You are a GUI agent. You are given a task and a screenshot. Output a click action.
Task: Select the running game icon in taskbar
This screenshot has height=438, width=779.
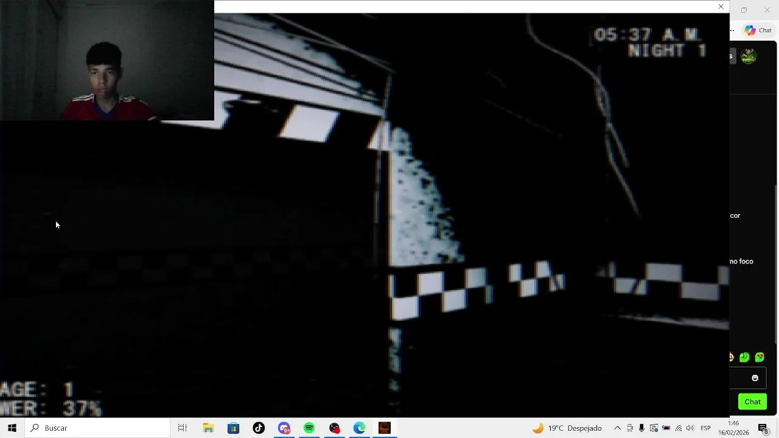click(x=385, y=428)
